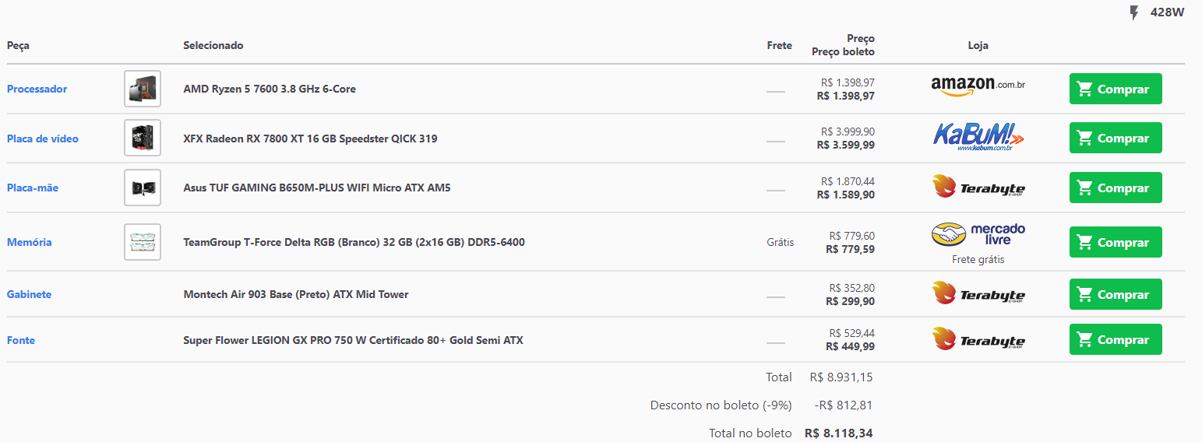The image size is (1202, 442).
Task: Open the TeamGroup T-Force memory thumbnail
Action: (x=143, y=242)
